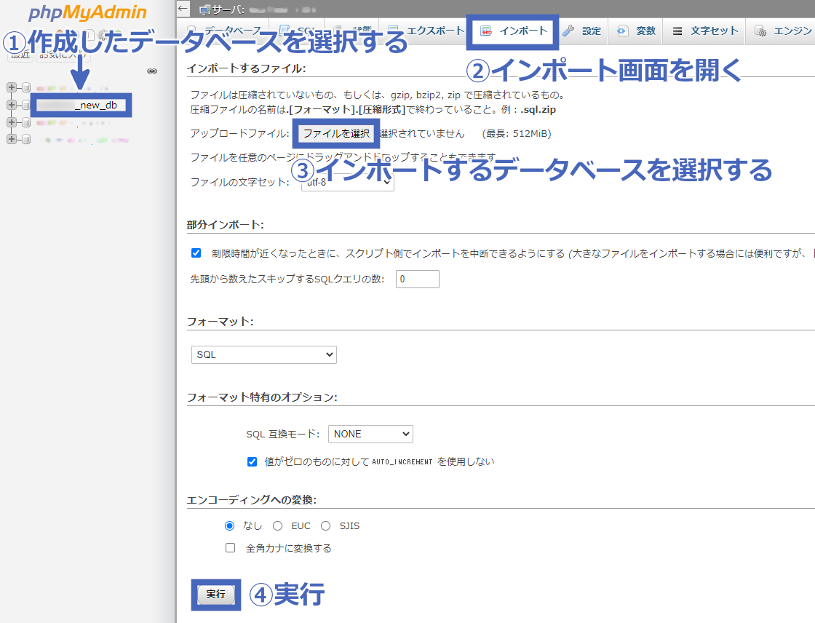Expand the third database tree node
The width and height of the screenshot is (815, 623).
[12, 122]
